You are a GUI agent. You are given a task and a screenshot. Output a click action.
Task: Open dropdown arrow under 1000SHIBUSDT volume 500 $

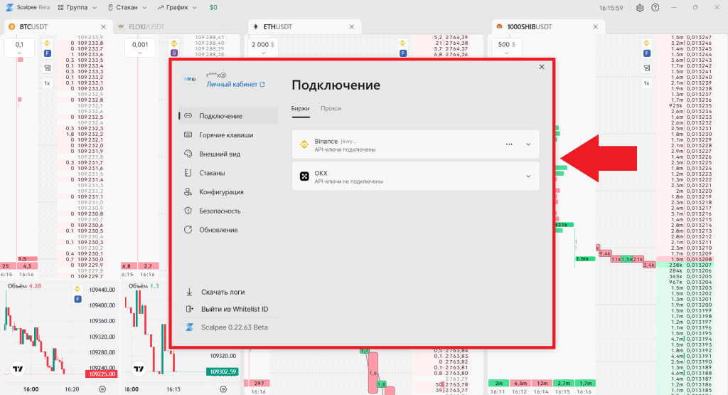tap(506, 53)
